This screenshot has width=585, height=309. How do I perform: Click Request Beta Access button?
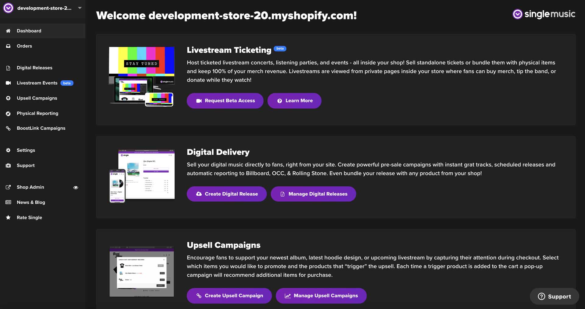point(225,101)
